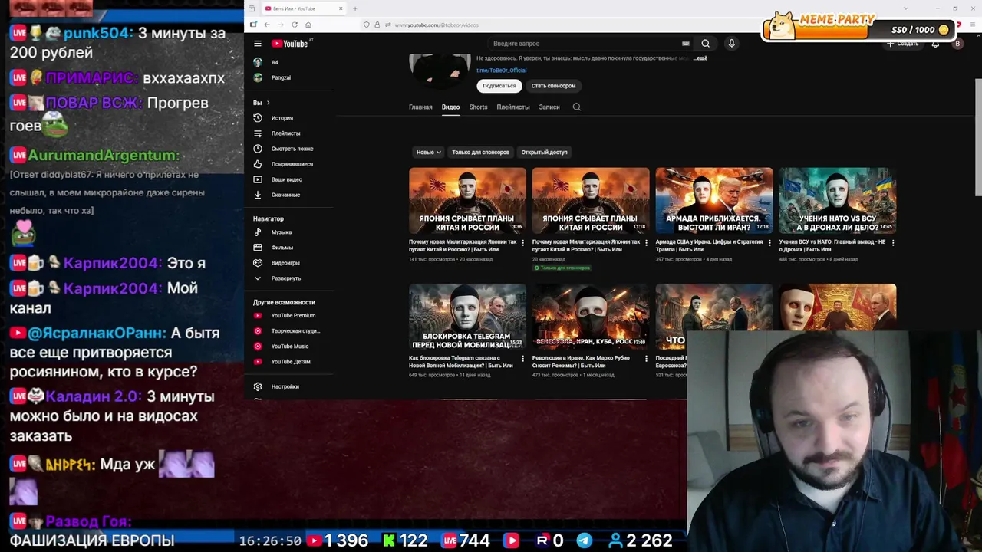Image resolution: width=982 pixels, height=552 pixels.
Task: Click the search magnifier button
Action: (705, 44)
